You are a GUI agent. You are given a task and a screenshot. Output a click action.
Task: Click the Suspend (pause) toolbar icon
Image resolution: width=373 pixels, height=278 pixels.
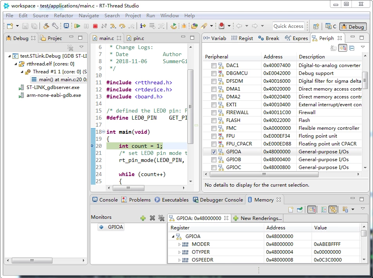coord(86,26)
